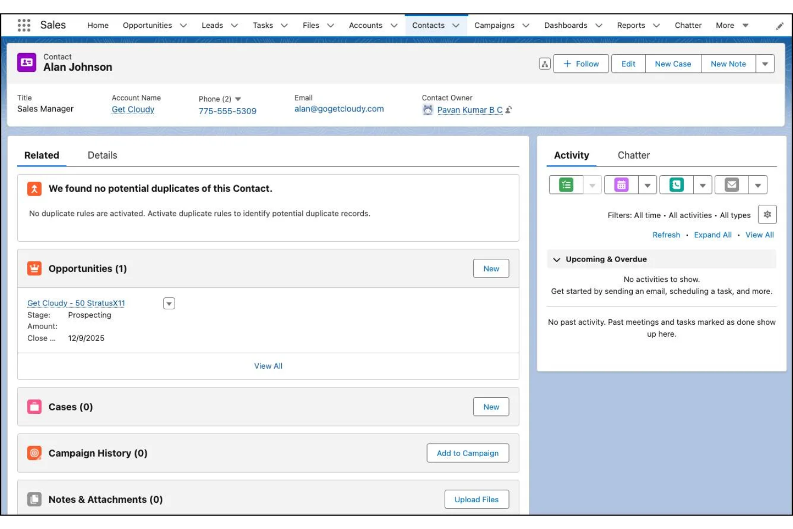The image size is (793, 529).
Task: Open Reports navigation tab
Action: (x=631, y=25)
